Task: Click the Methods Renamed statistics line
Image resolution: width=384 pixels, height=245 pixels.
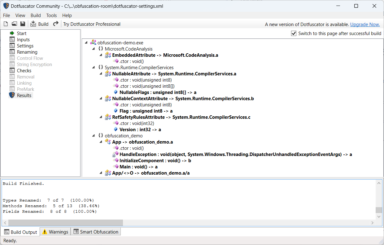Action: point(51,206)
